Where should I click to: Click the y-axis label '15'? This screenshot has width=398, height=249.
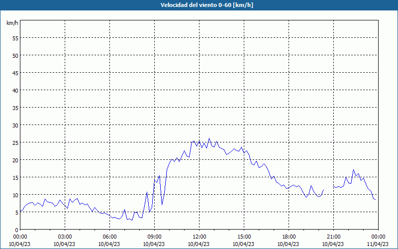[x=15, y=177]
